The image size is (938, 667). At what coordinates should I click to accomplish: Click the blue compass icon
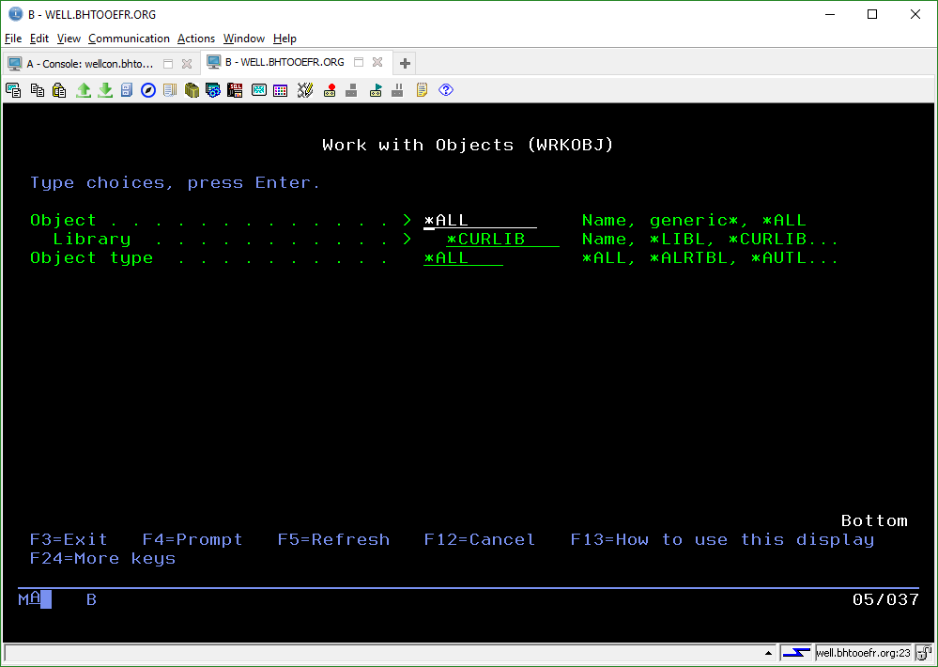pos(148,90)
